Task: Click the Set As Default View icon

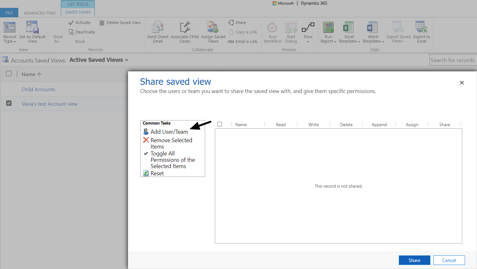Action: pyautogui.click(x=32, y=27)
